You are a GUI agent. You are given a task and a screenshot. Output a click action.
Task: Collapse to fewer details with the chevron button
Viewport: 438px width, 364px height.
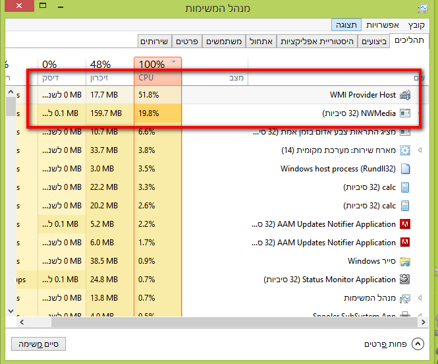[x=418, y=344]
